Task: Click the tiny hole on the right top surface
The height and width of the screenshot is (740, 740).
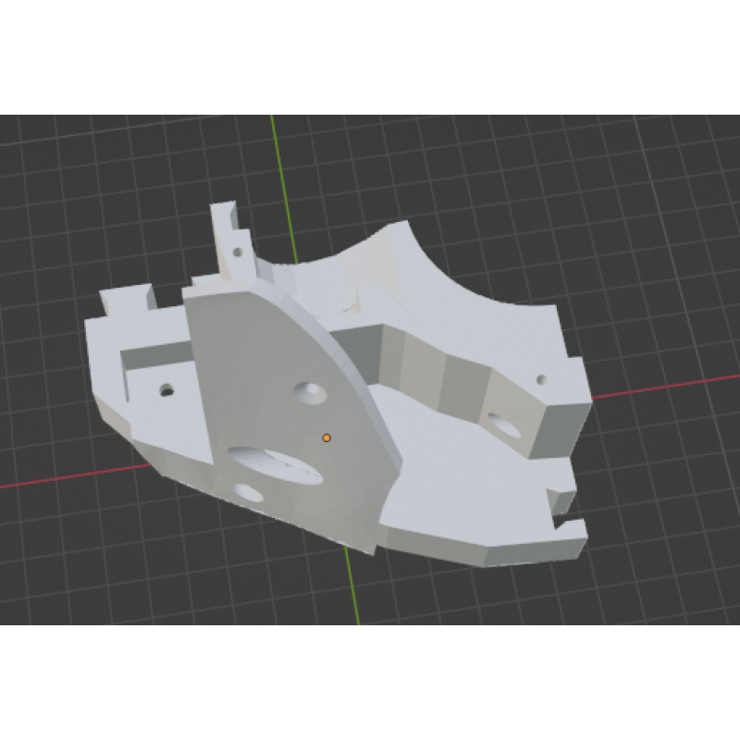Action: (542, 379)
